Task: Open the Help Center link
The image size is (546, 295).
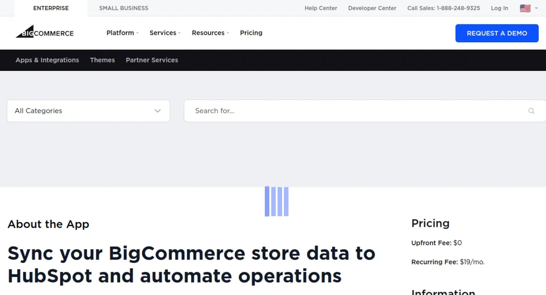Action: (321, 8)
